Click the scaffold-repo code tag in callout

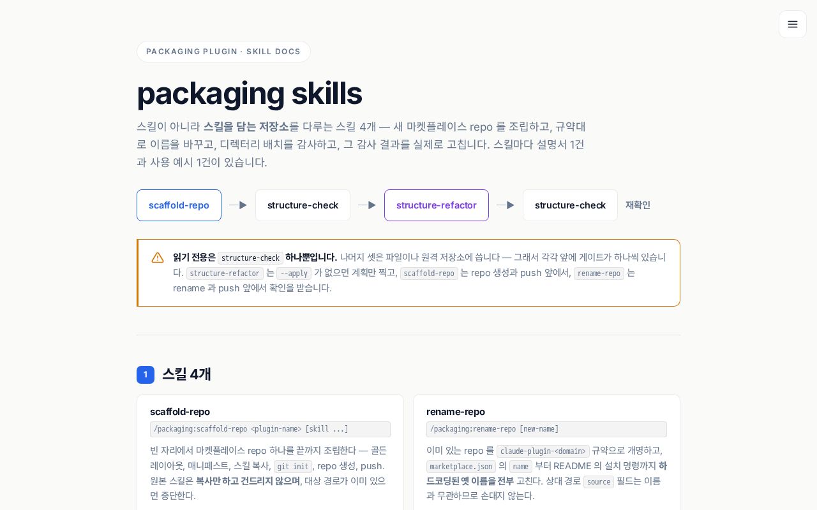pos(429,273)
